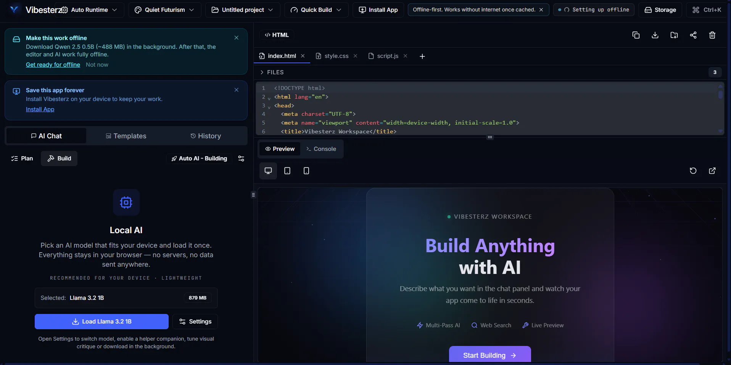Click the Load Llama 3.2 1B button
This screenshot has height=365, width=731.
(x=101, y=322)
